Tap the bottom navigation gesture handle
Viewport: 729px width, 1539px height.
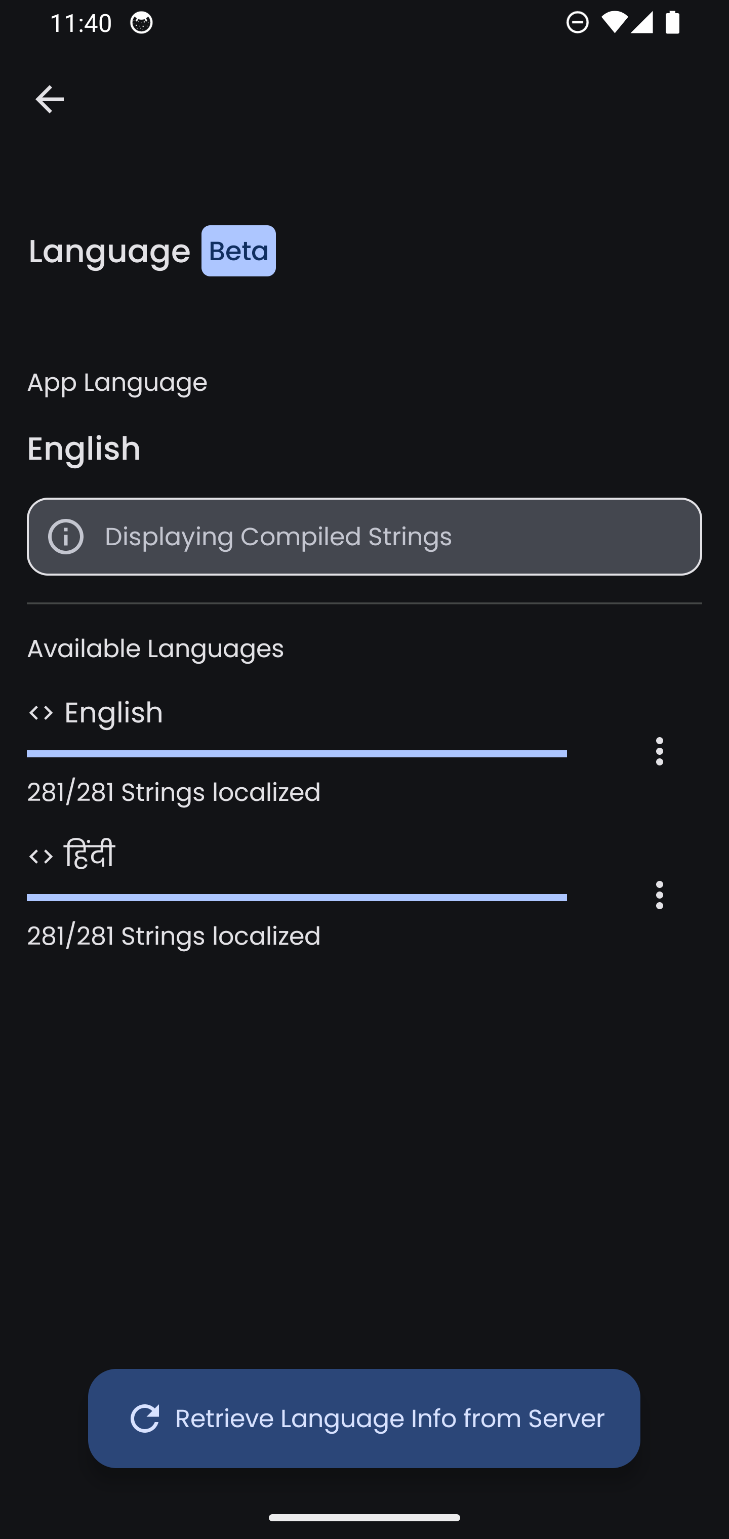coord(364,1518)
